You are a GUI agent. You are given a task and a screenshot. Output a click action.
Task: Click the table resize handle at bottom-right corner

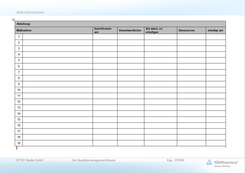point(226,147)
